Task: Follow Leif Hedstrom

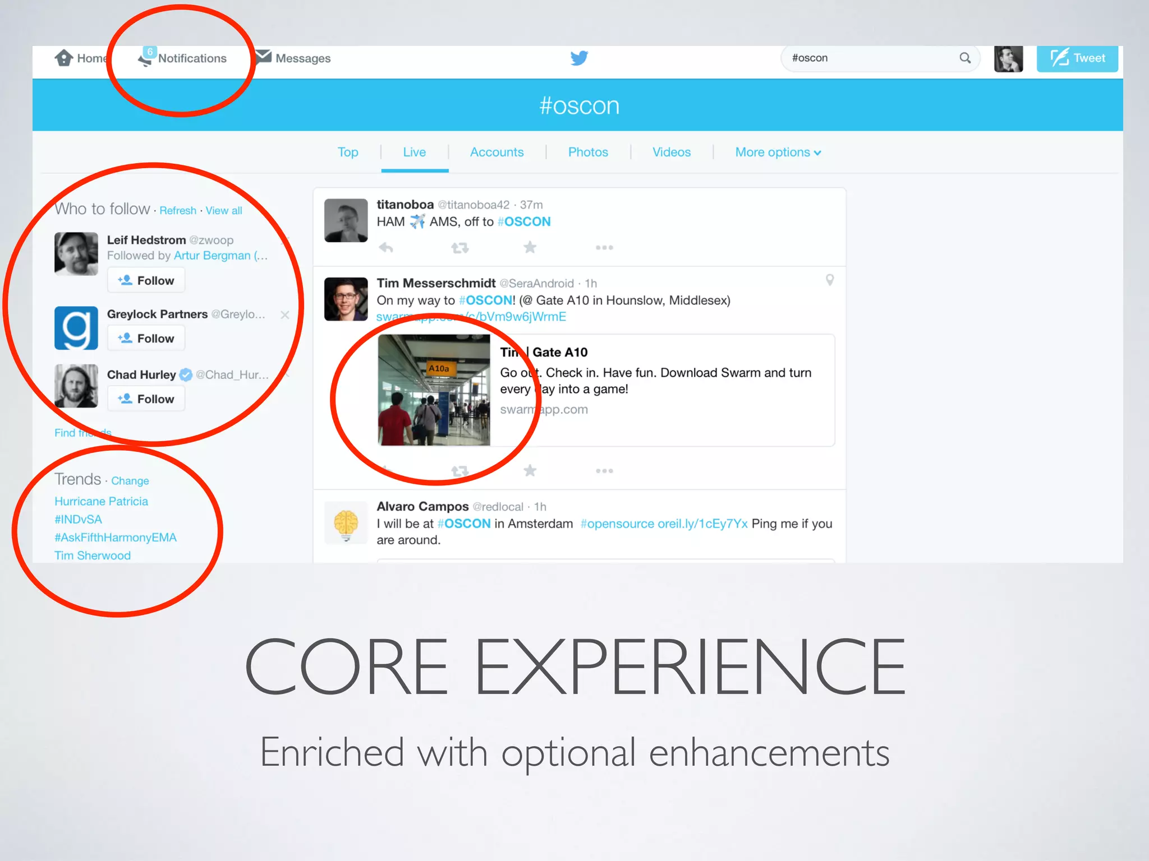Action: coord(146,280)
